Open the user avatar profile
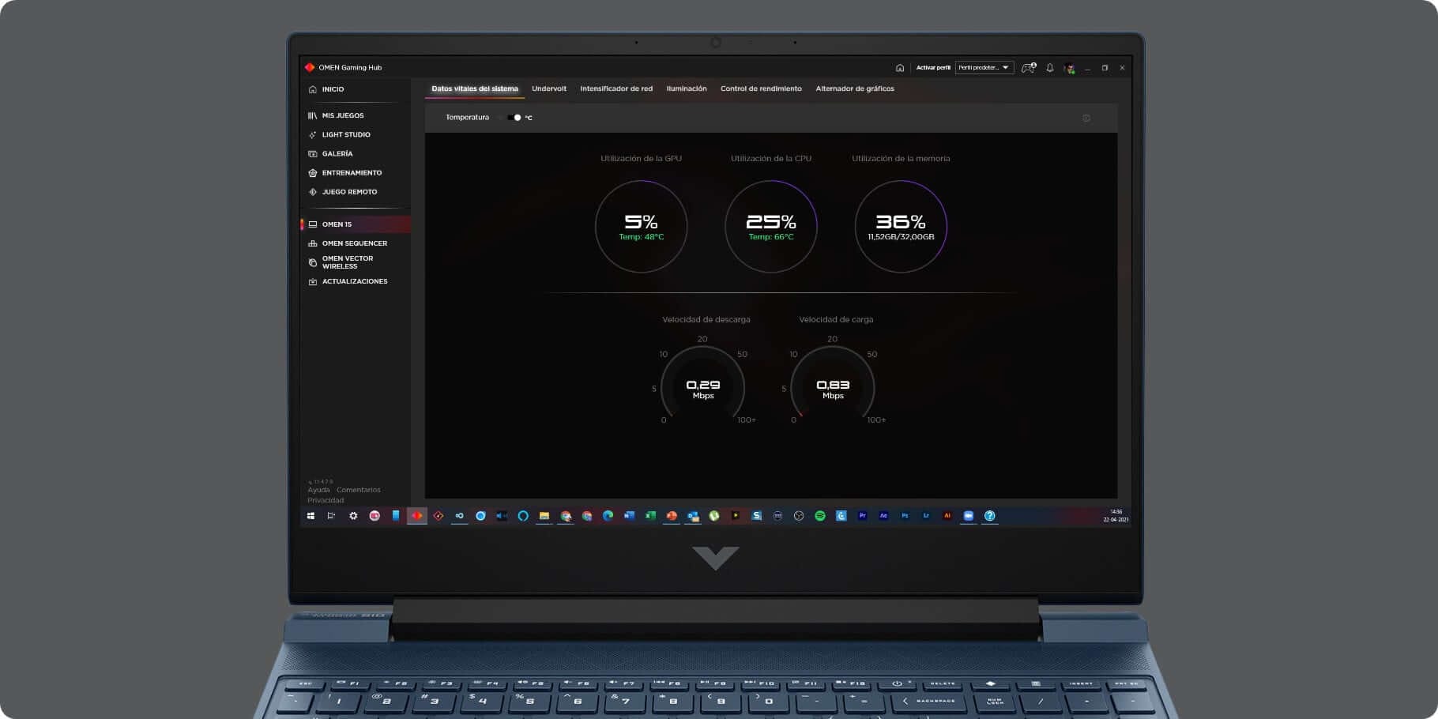 (x=1069, y=68)
